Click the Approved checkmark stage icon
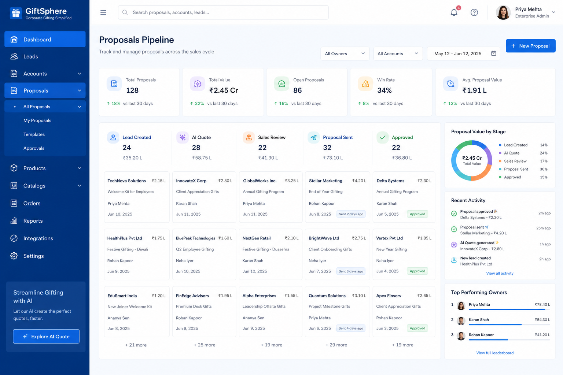Screen dimensions: 563x375 click(x=383, y=137)
